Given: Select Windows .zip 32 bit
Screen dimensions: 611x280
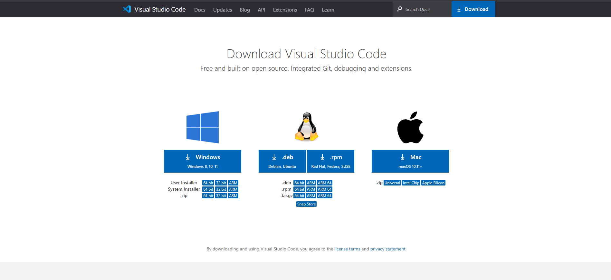Looking at the screenshot, I should (221, 196).
